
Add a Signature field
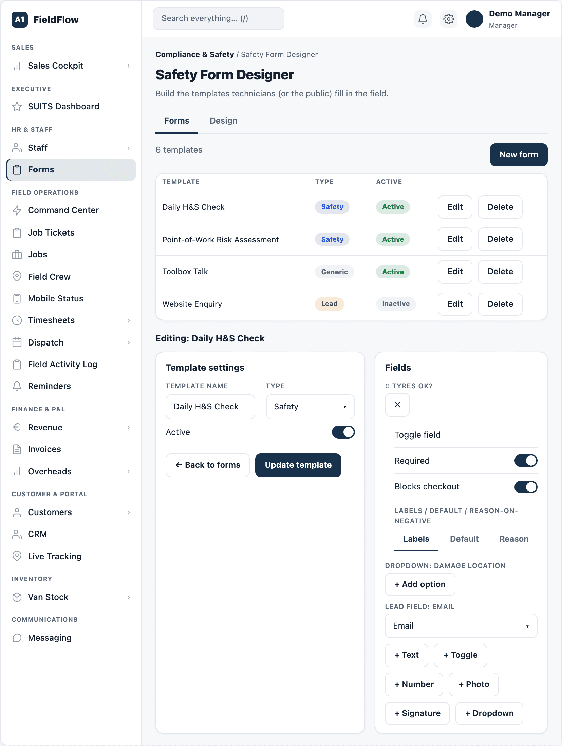[417, 713]
